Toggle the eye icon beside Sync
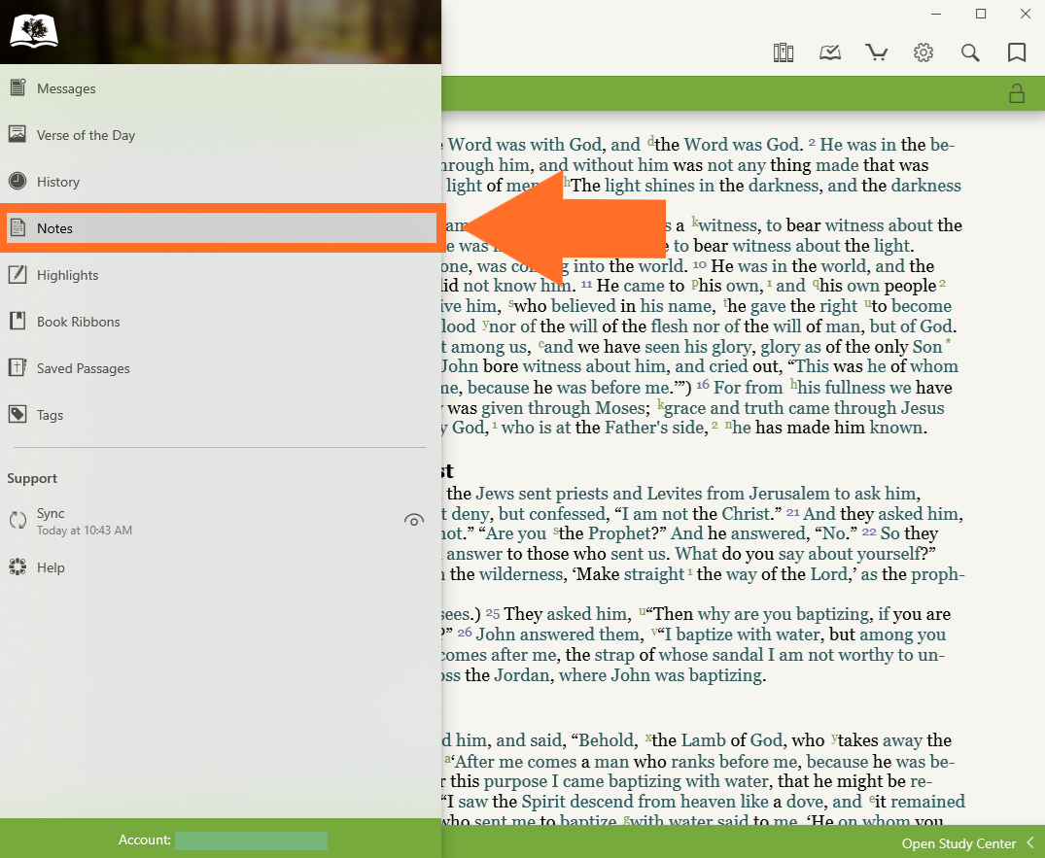1045x858 pixels. point(414,521)
